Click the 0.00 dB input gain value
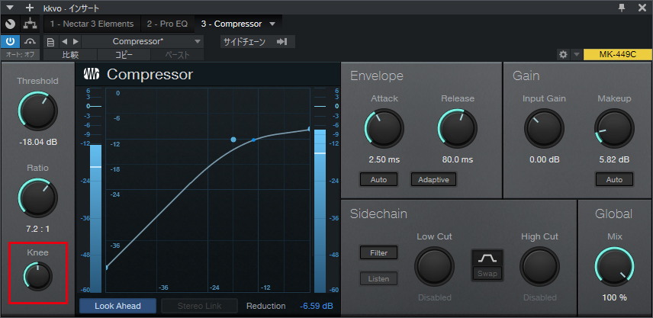 (545, 159)
